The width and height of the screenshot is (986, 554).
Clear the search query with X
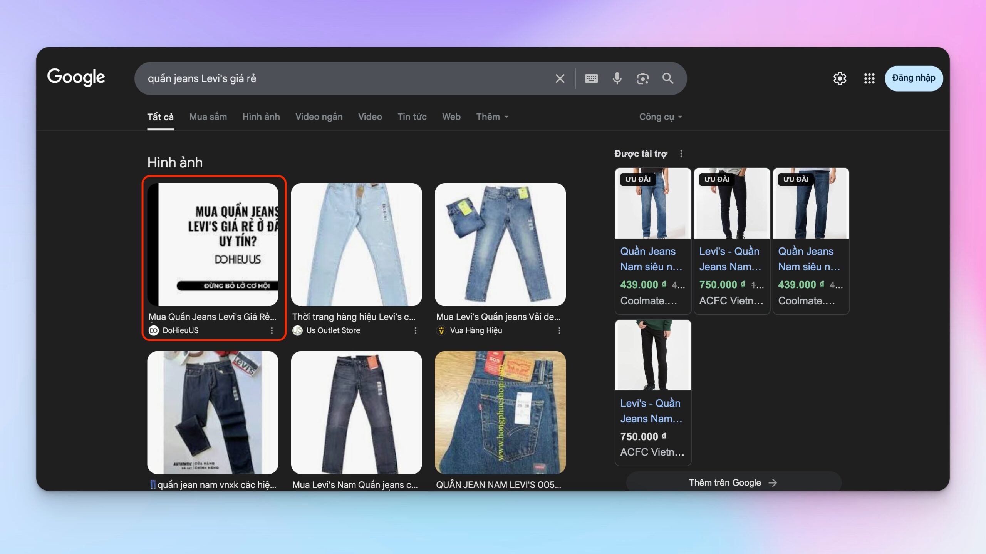click(560, 78)
